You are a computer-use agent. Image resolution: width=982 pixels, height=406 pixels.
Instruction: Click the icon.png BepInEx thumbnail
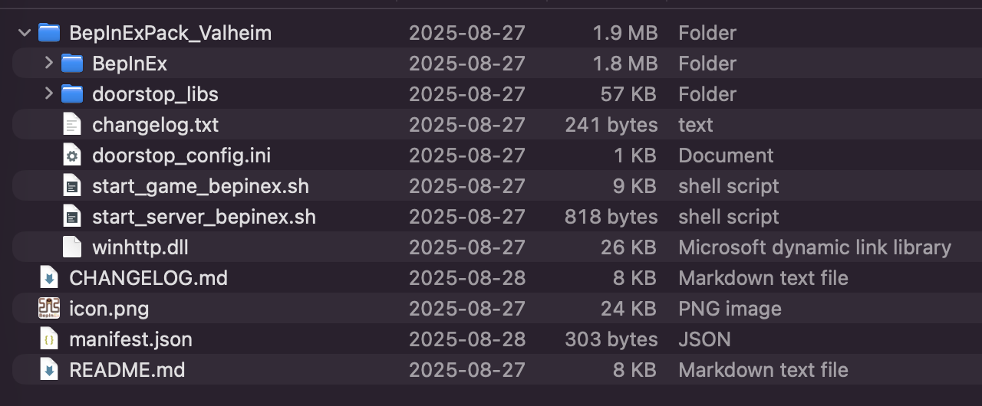coord(49,309)
